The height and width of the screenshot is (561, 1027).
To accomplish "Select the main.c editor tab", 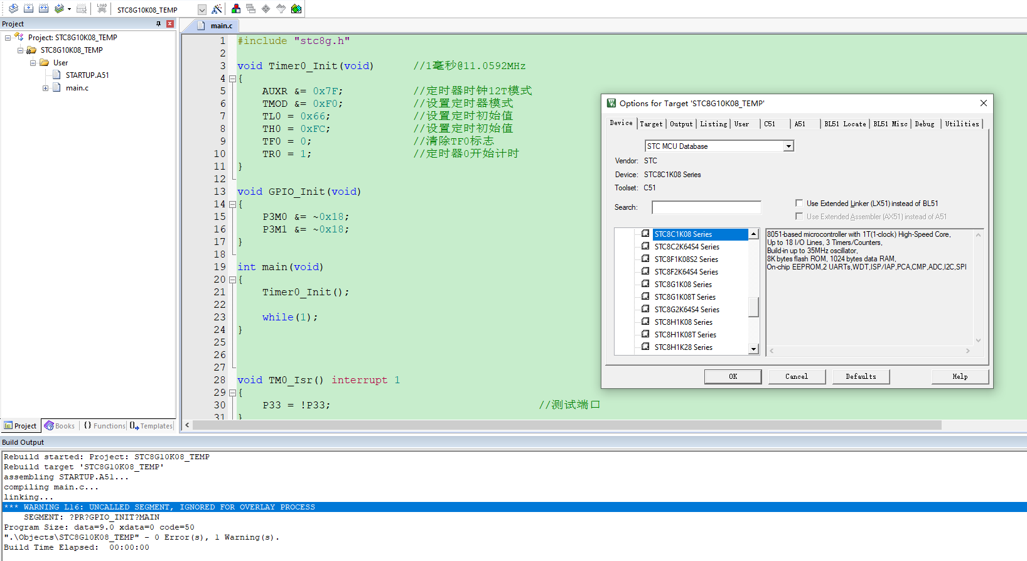I will pos(215,26).
